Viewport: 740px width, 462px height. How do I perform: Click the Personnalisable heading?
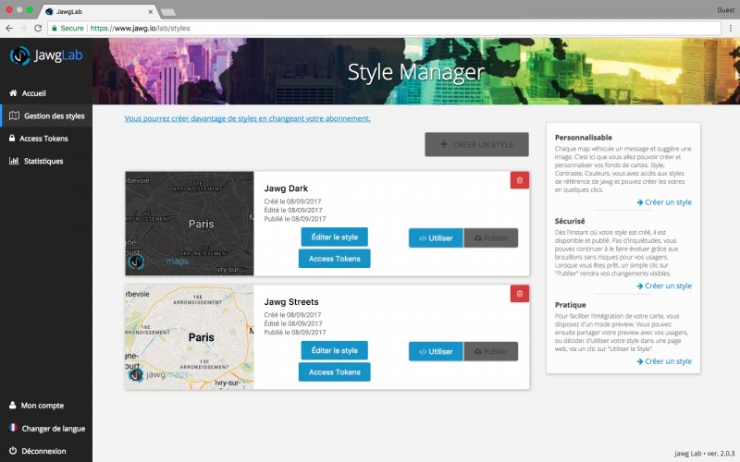584,137
